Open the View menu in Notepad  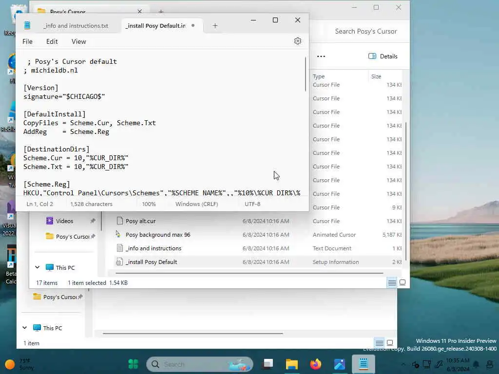point(78,42)
